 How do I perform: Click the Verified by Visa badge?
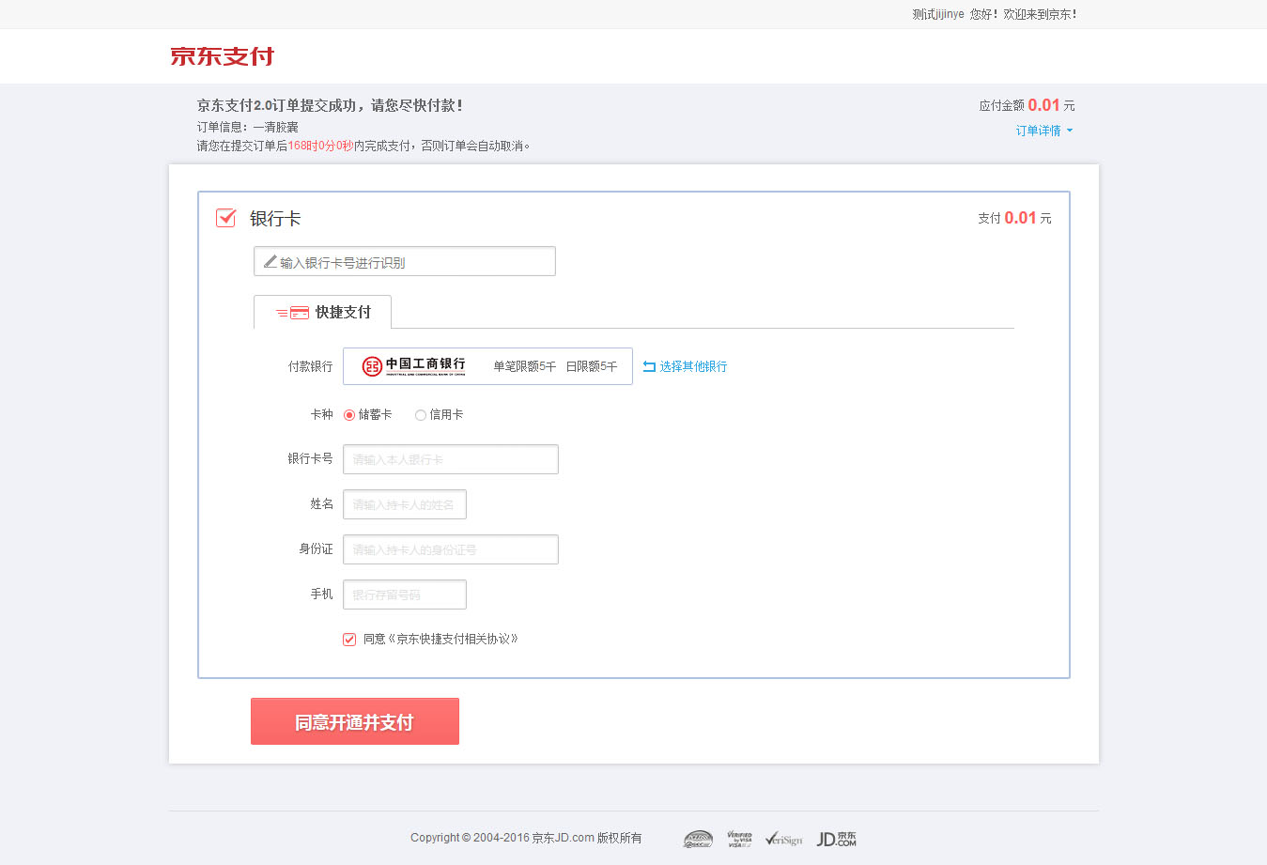coord(739,839)
